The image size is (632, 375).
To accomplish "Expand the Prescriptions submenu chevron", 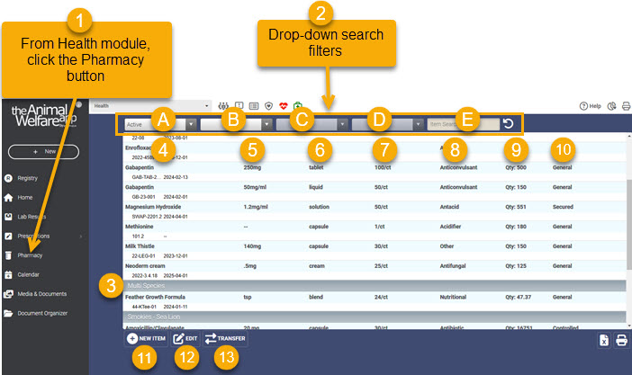I will (x=81, y=237).
